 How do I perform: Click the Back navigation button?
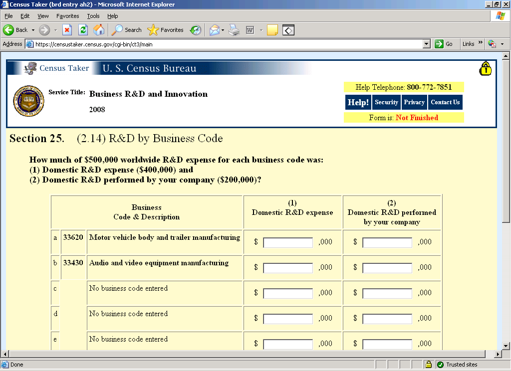15,30
